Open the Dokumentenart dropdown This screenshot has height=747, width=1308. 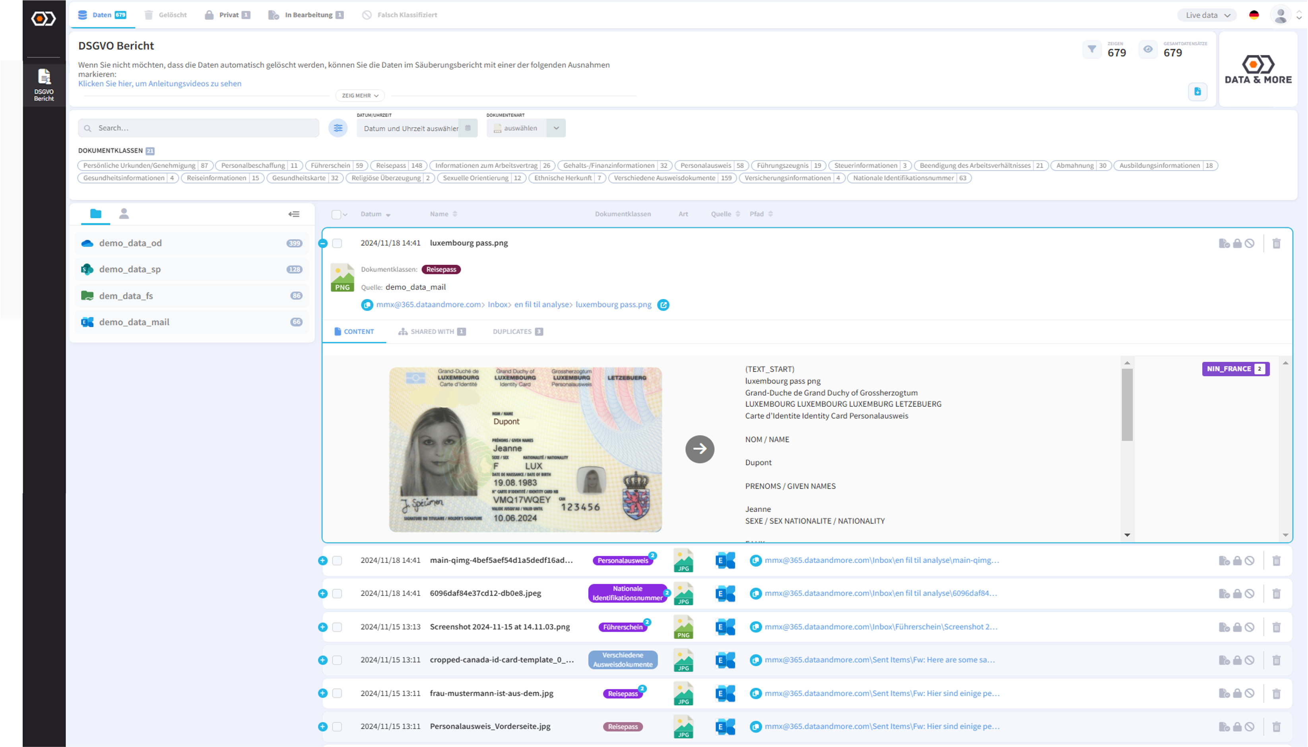point(556,128)
